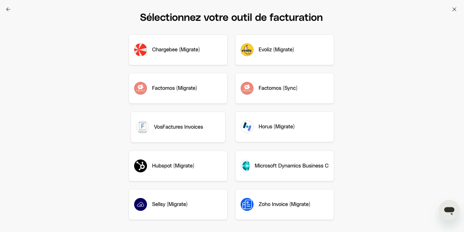Choose Zoho Invoice (Migrate) label
This screenshot has width=464, height=232.
click(x=284, y=204)
